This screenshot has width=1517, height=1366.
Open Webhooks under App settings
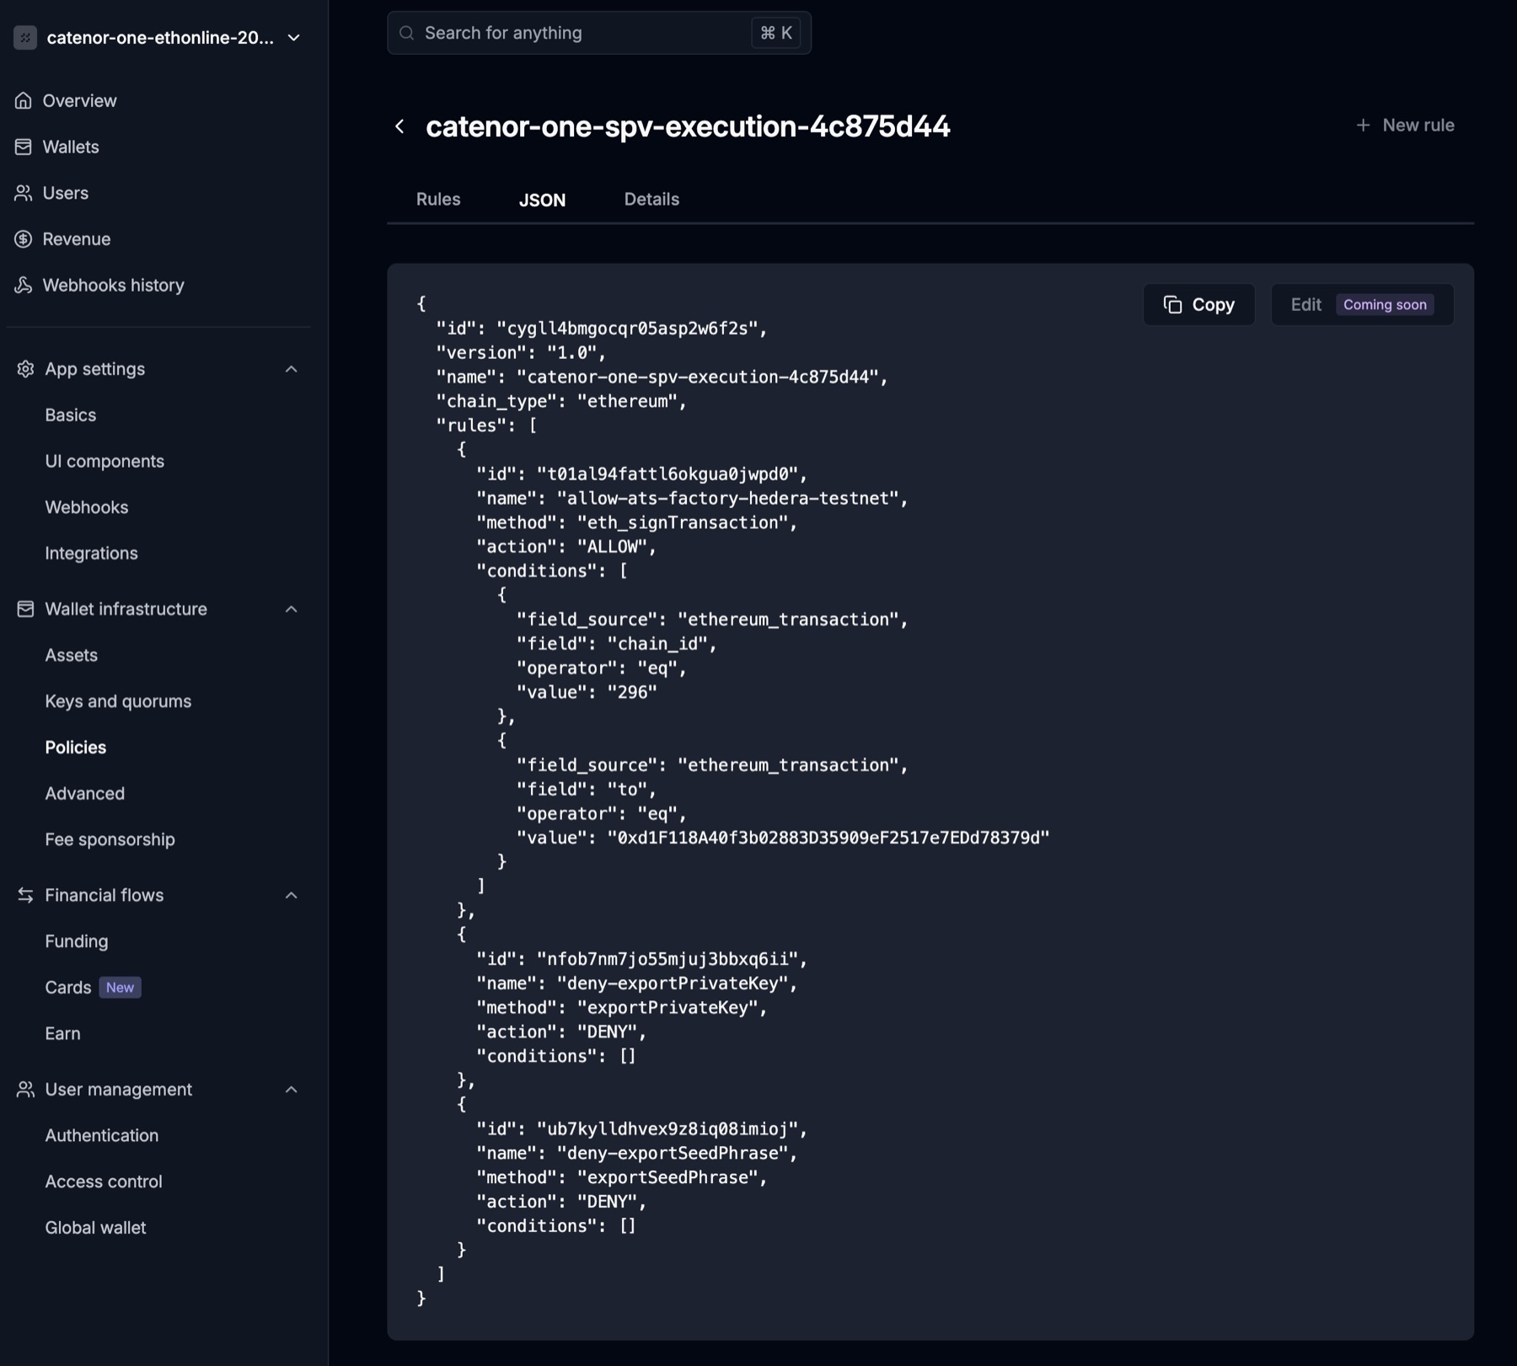pos(87,507)
